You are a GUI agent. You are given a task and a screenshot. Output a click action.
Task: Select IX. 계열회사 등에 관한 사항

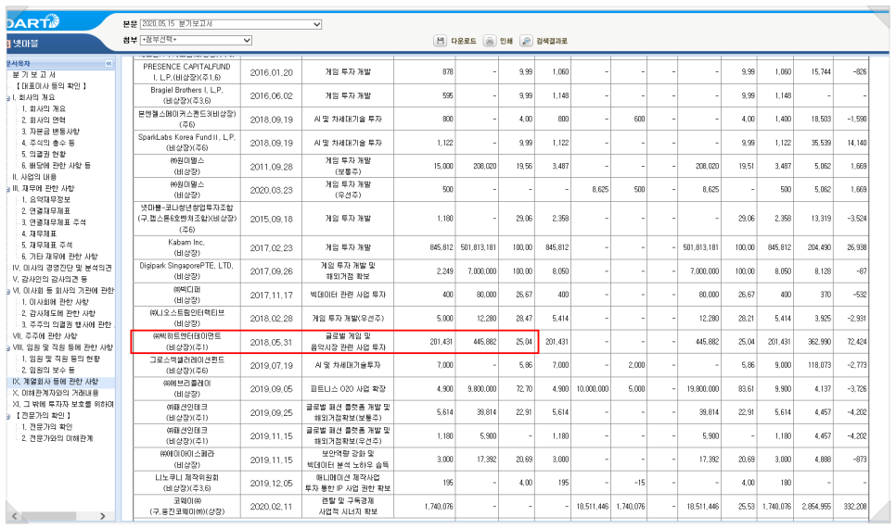coord(56,382)
